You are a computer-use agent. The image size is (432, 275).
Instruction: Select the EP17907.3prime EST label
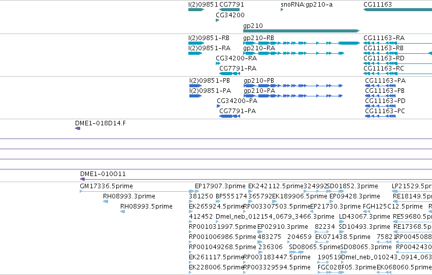click(x=220, y=186)
